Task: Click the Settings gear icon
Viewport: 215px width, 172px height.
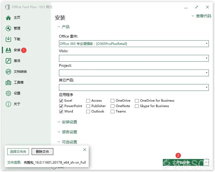Action: [x=8, y=93]
